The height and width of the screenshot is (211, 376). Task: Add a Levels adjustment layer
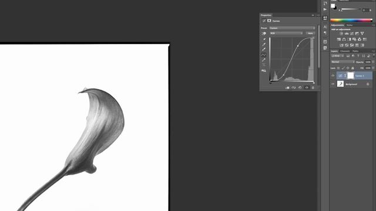click(347, 34)
